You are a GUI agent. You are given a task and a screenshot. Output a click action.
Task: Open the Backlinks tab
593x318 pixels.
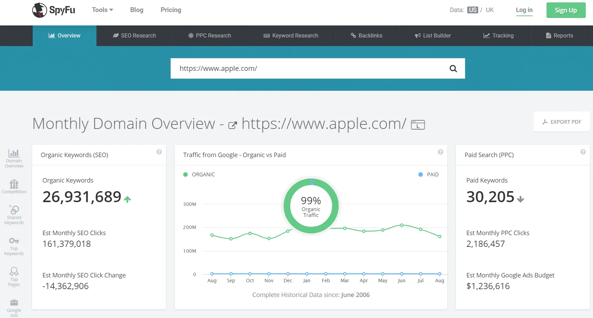tap(366, 36)
